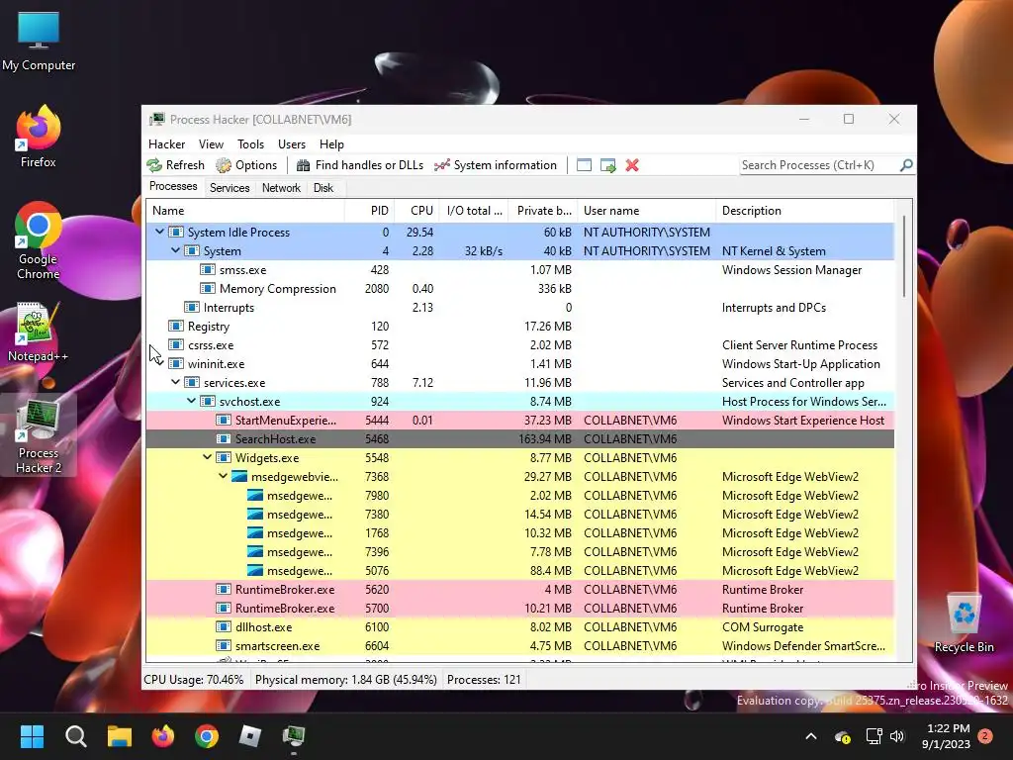Open the Notepad++ desktop shortcut
Screen dimensions: 1013x760
[38, 332]
